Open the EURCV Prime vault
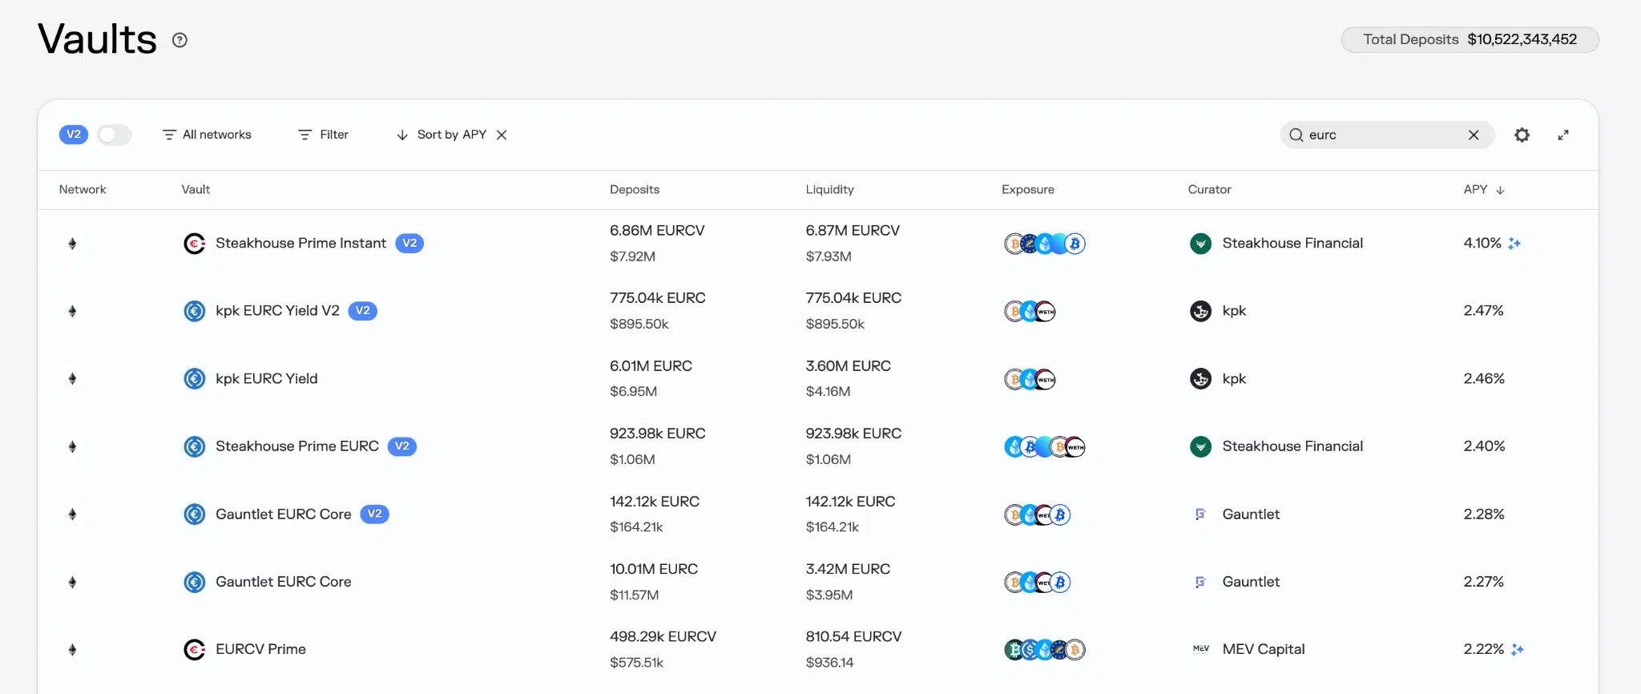The height and width of the screenshot is (694, 1641). 260,649
